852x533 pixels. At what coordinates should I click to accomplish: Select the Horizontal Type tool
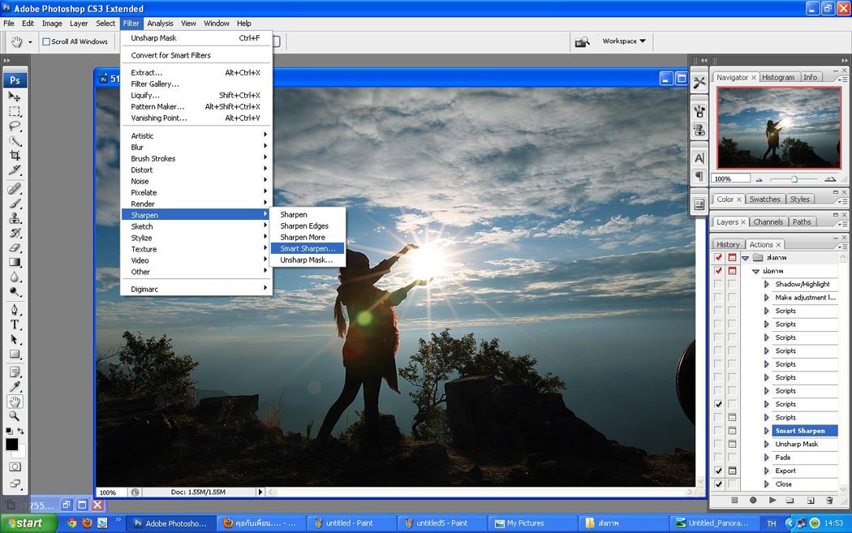tap(15, 325)
